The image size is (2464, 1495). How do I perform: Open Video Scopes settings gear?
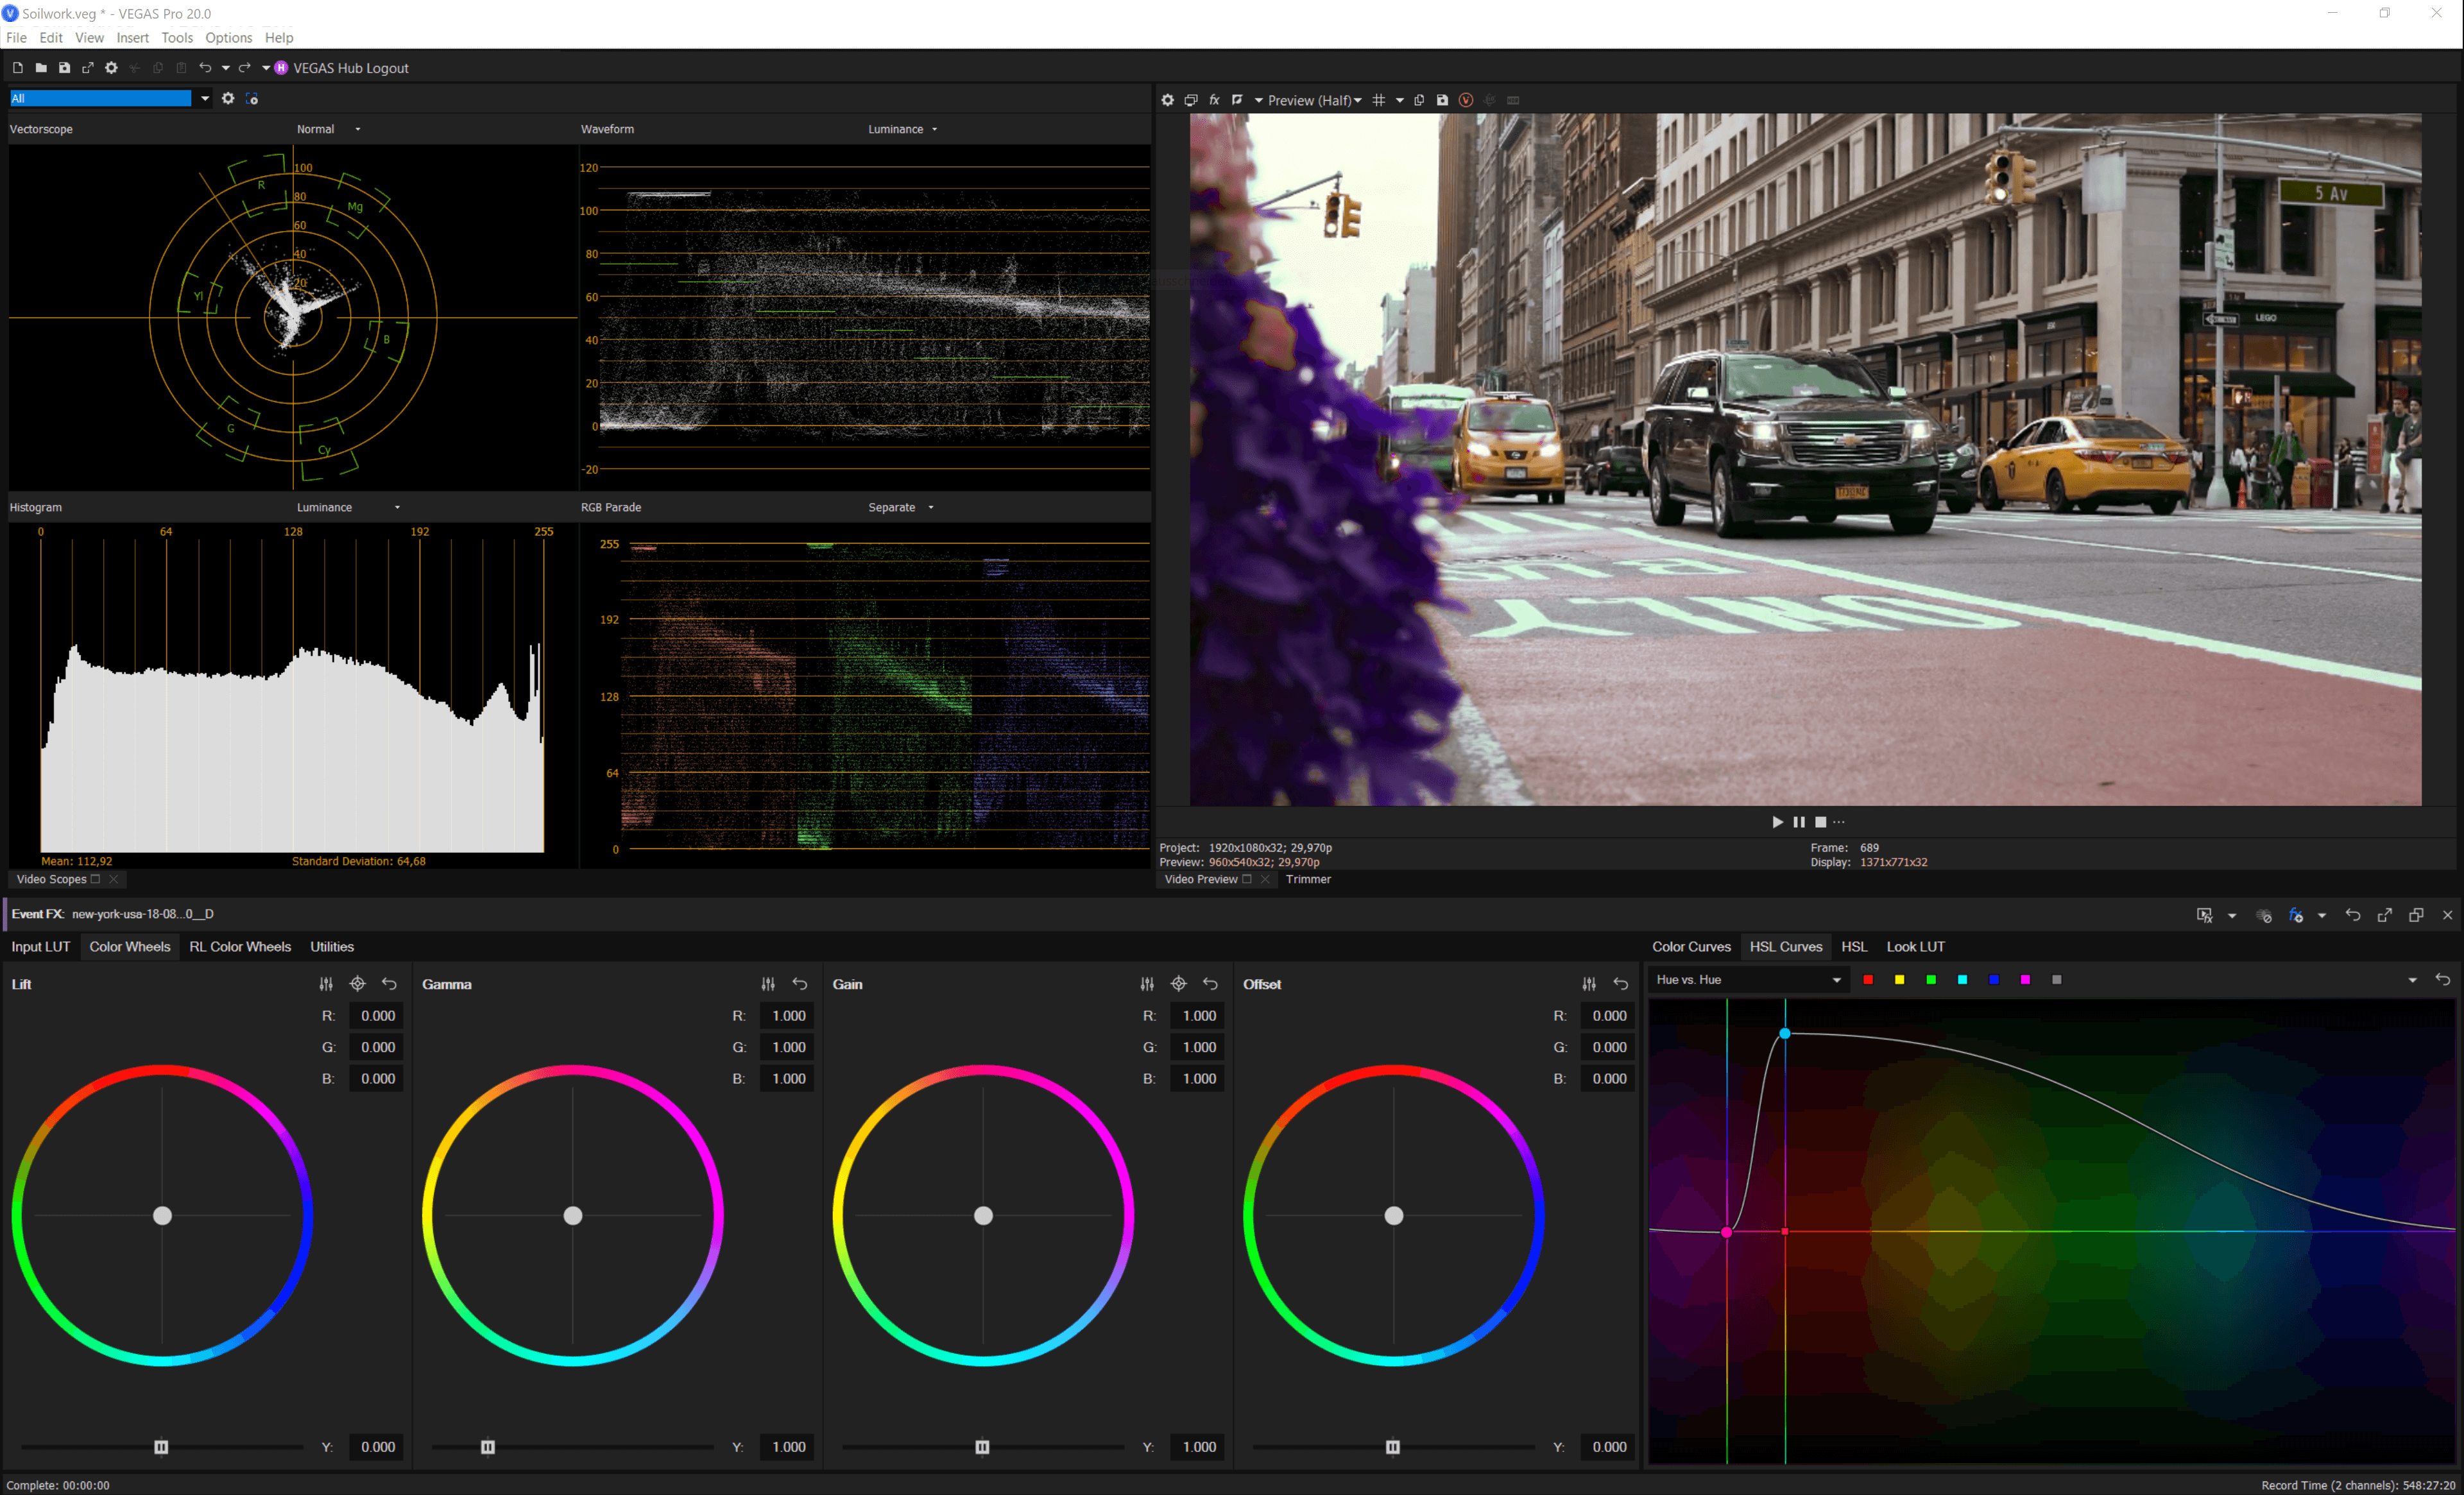click(x=228, y=98)
